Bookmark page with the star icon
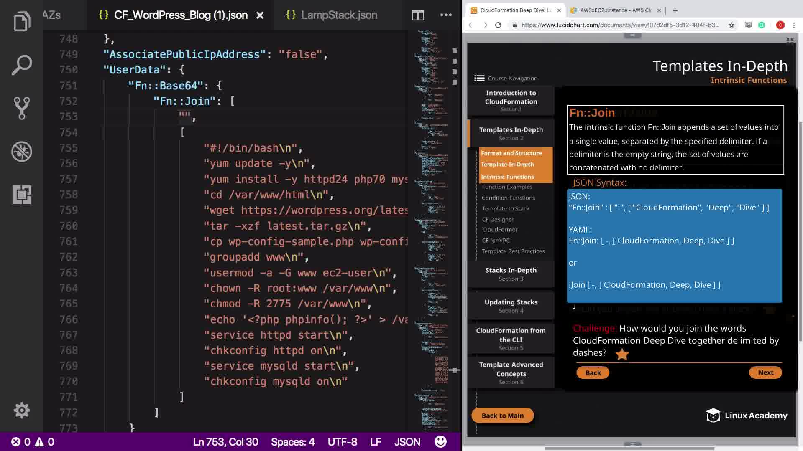The width and height of the screenshot is (803, 451). (x=731, y=25)
